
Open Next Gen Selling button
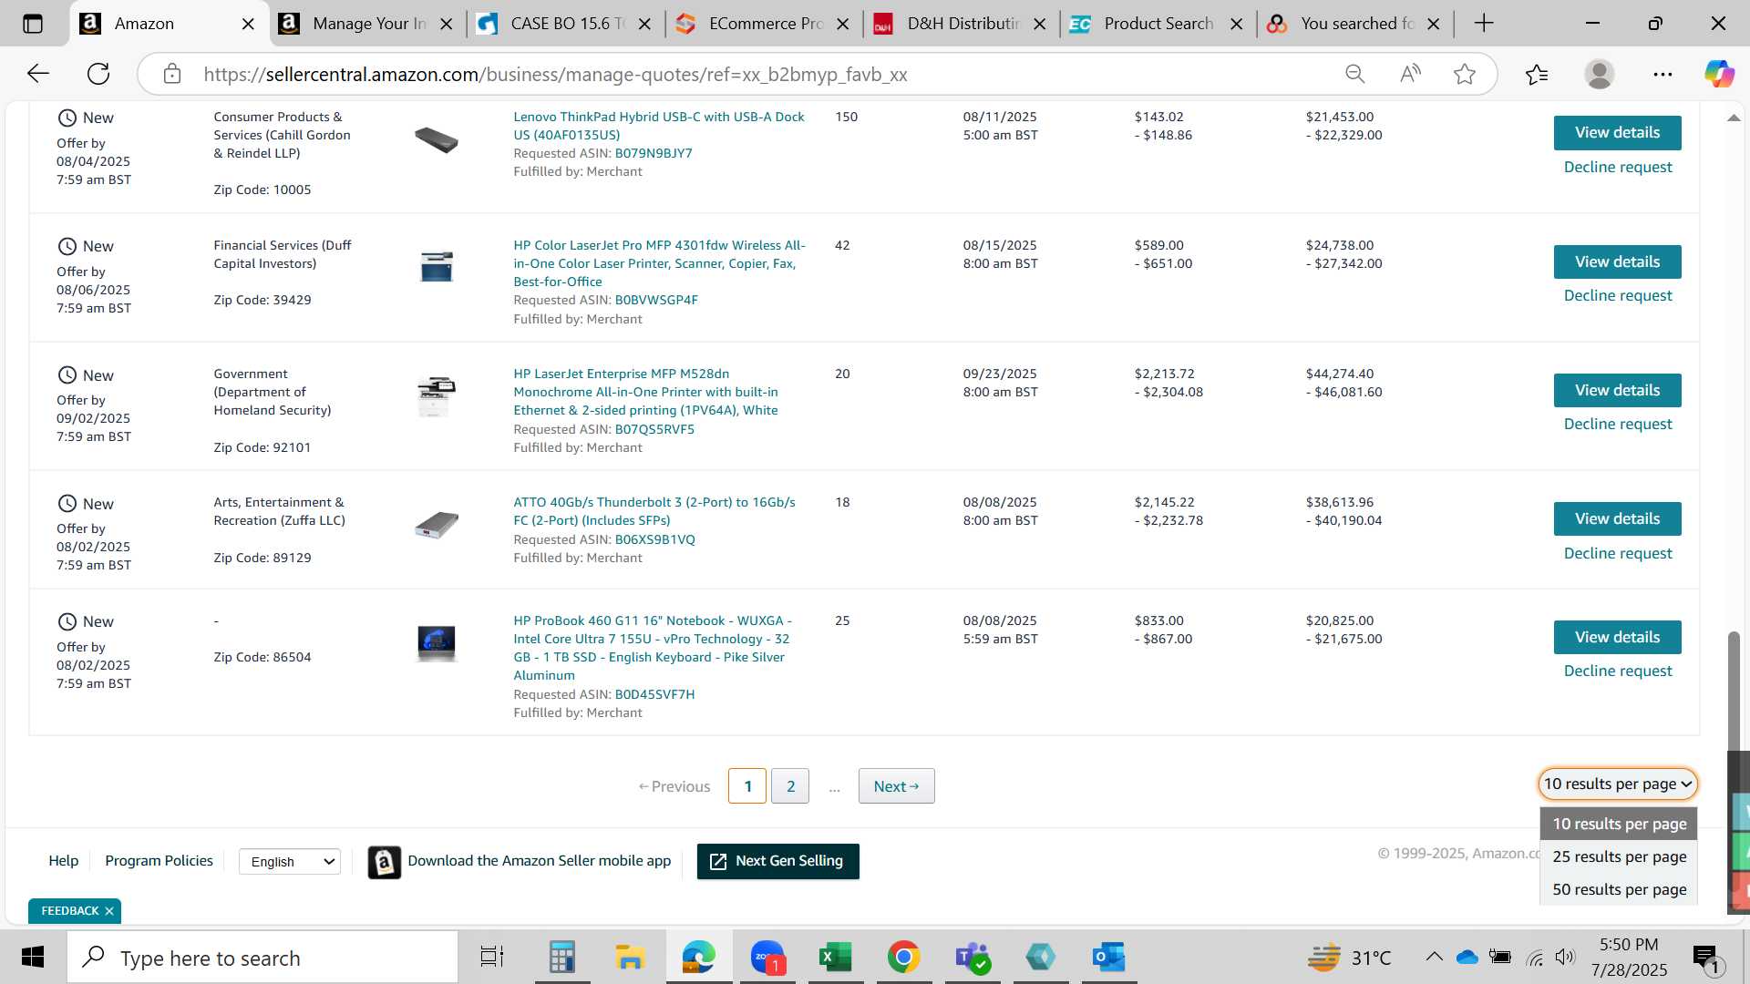click(777, 861)
